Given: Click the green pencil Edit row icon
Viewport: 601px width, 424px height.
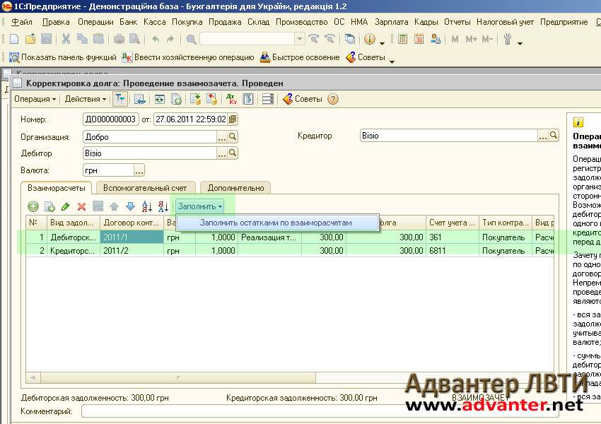Looking at the screenshot, I should (66, 207).
